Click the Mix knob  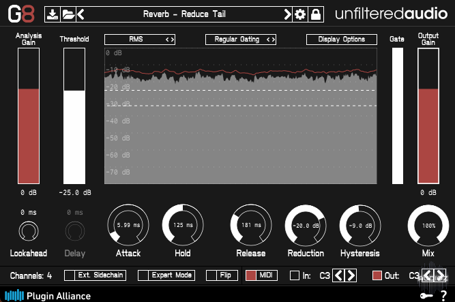tap(428, 225)
